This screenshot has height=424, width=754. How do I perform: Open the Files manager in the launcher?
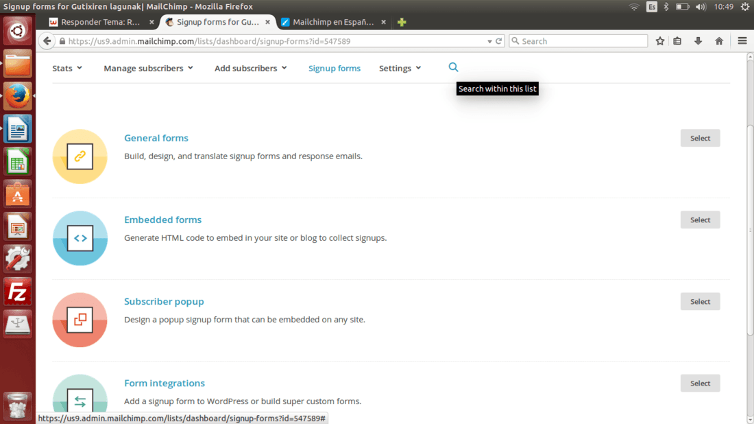[18, 64]
